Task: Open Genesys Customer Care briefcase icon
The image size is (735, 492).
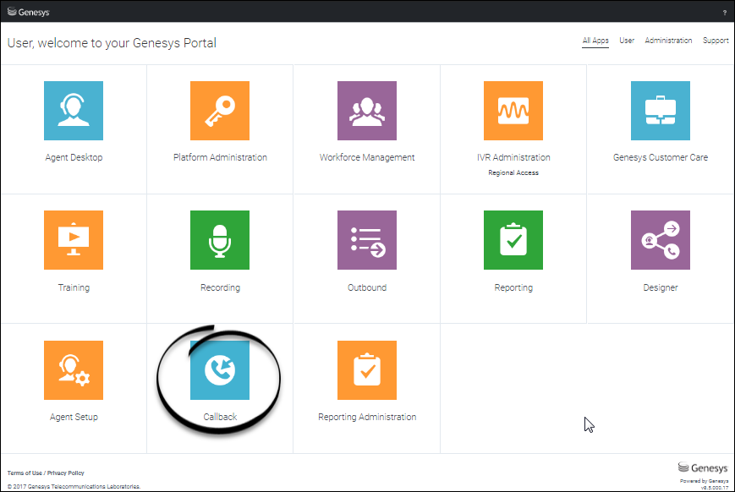Action: click(660, 111)
